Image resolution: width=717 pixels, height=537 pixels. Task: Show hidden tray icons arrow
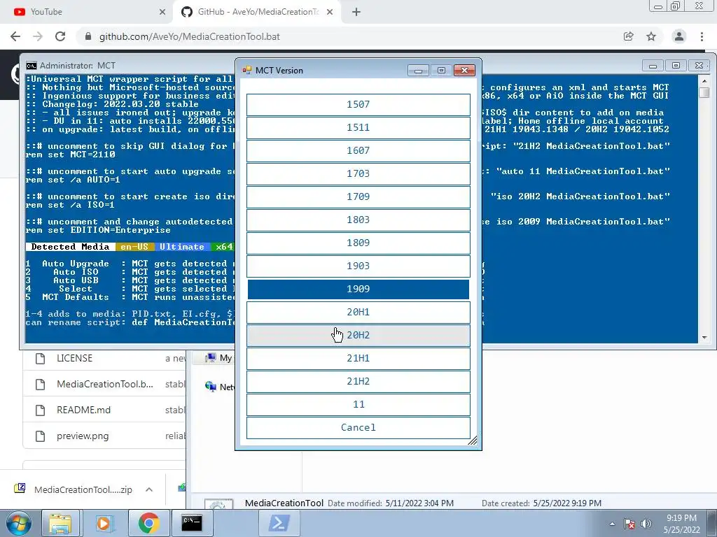tap(612, 524)
